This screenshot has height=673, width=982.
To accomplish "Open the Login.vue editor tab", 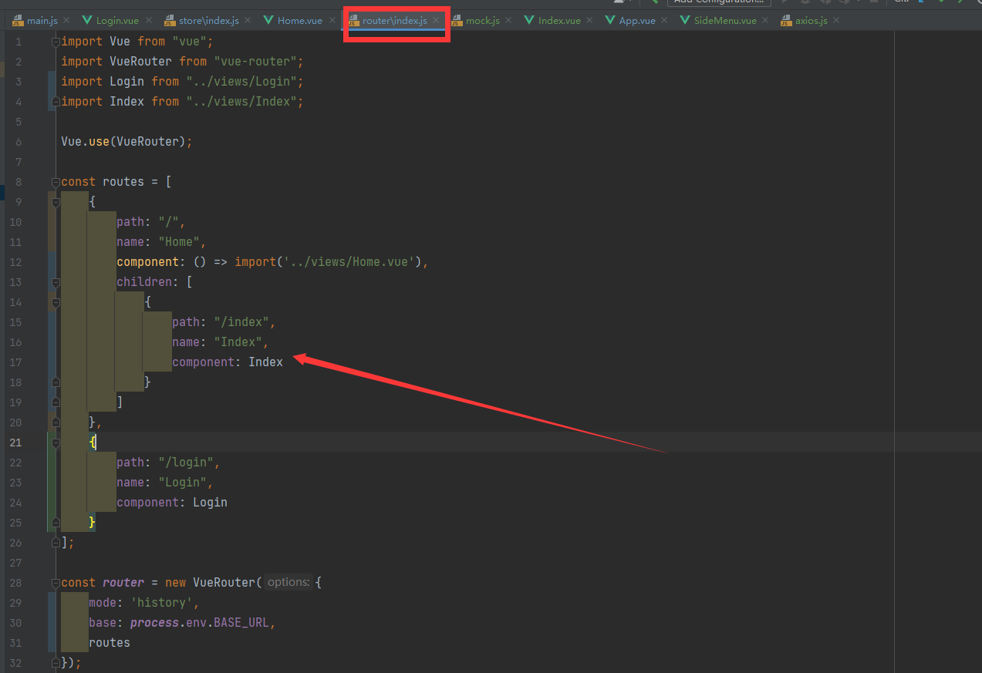I will pyautogui.click(x=118, y=20).
